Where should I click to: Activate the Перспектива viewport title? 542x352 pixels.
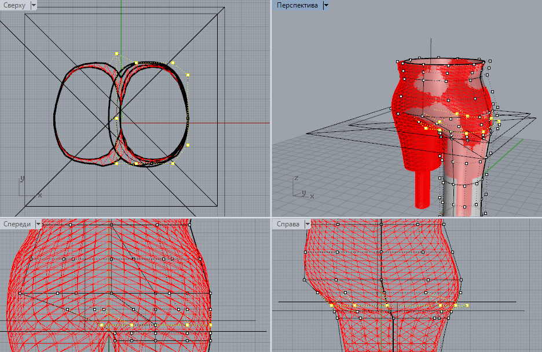coord(297,5)
